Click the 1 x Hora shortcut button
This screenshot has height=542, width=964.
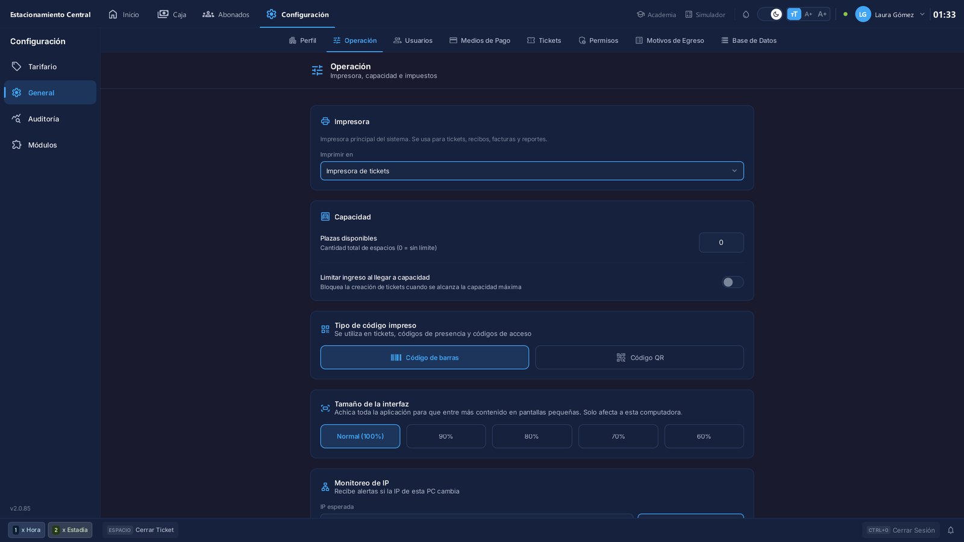pyautogui.click(x=27, y=530)
